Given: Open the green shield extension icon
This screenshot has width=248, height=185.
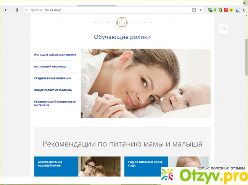Looking at the screenshot, I should [x=210, y=10].
